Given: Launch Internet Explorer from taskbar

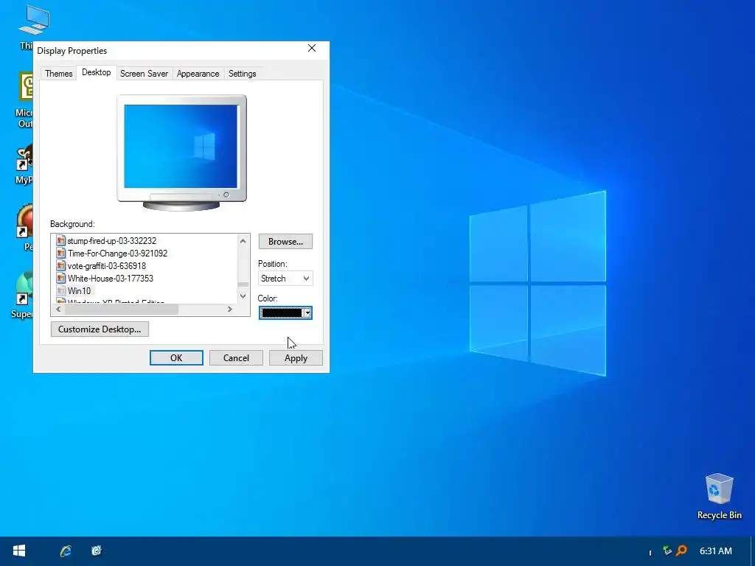Looking at the screenshot, I should click(x=66, y=551).
